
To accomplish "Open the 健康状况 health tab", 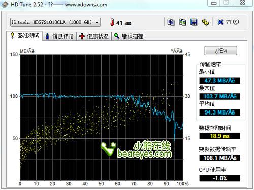I will click(94, 36).
